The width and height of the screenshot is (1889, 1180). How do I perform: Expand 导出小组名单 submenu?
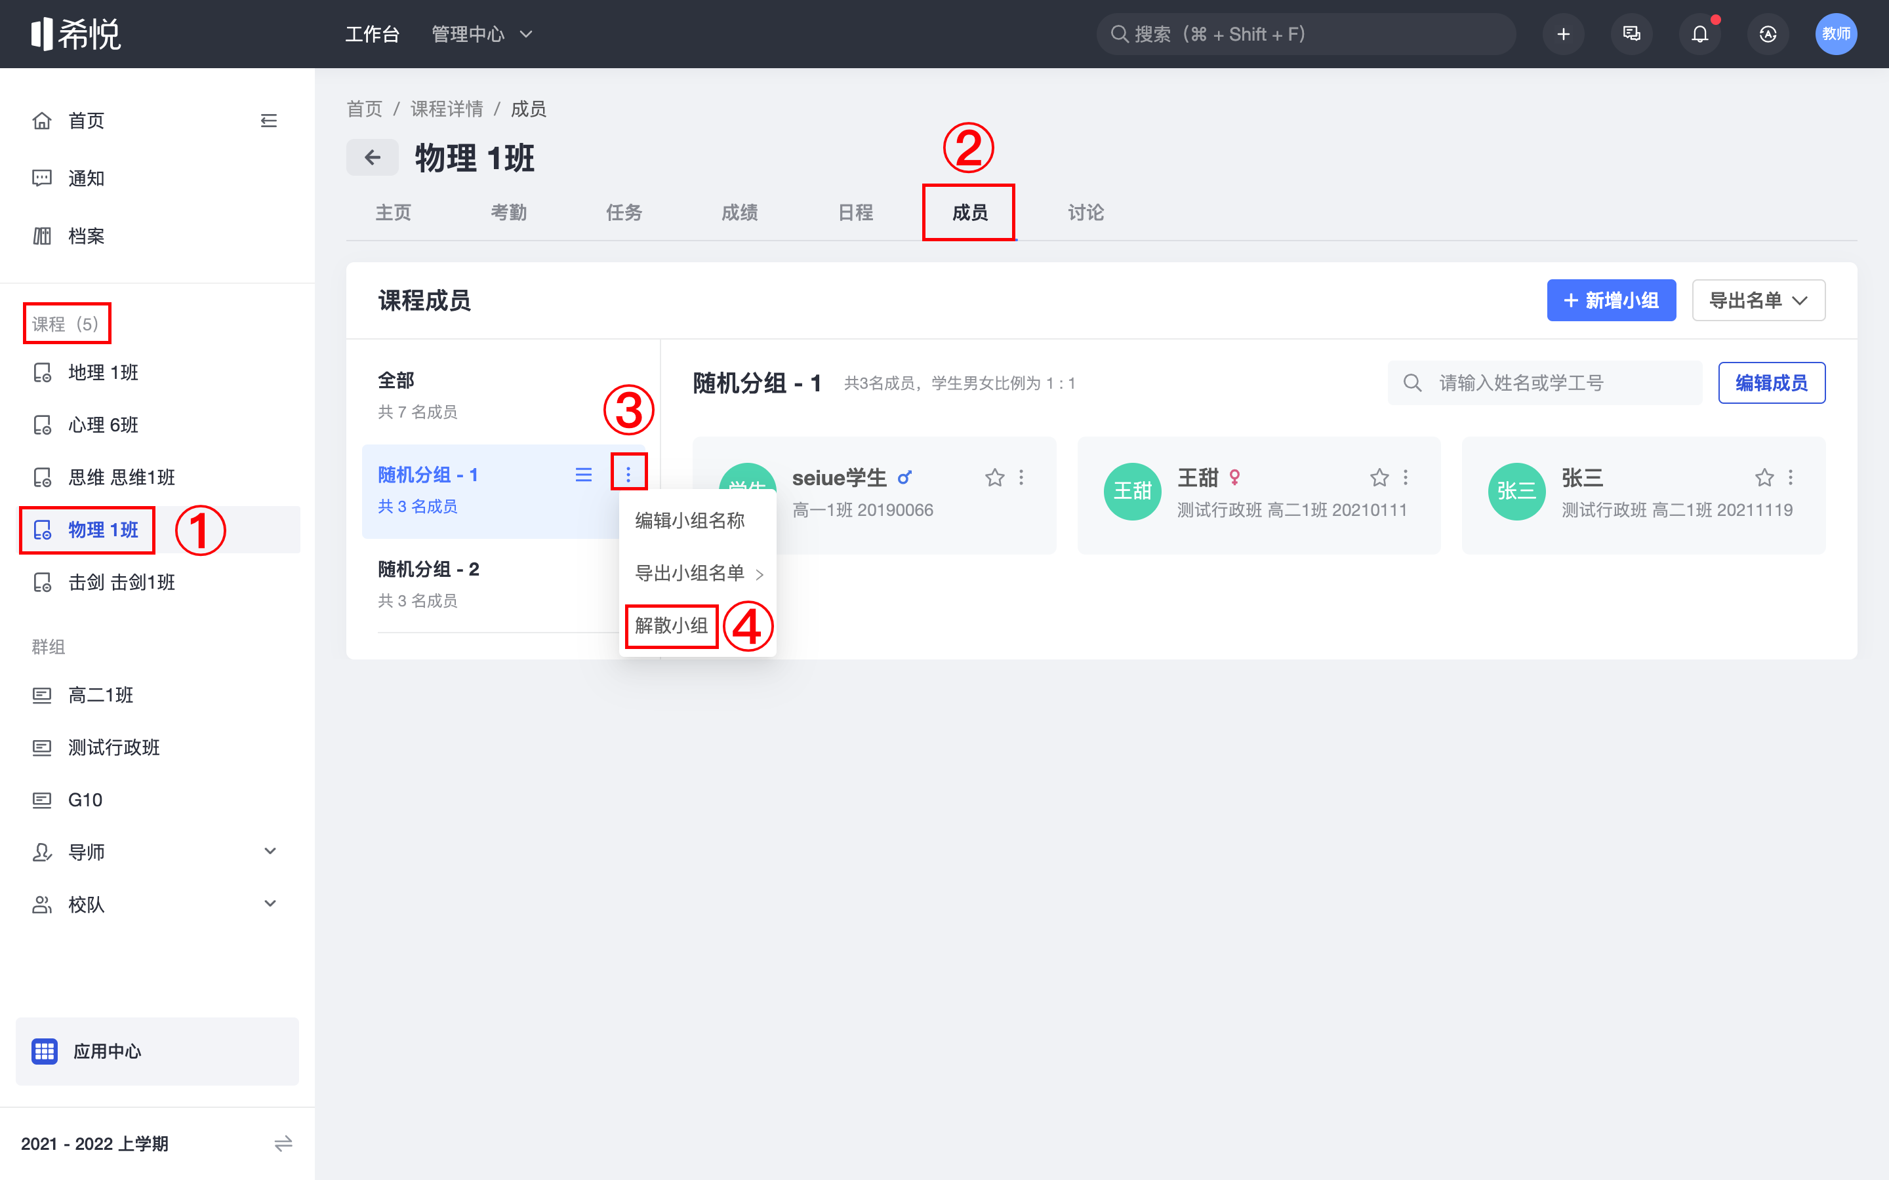pyautogui.click(x=698, y=573)
